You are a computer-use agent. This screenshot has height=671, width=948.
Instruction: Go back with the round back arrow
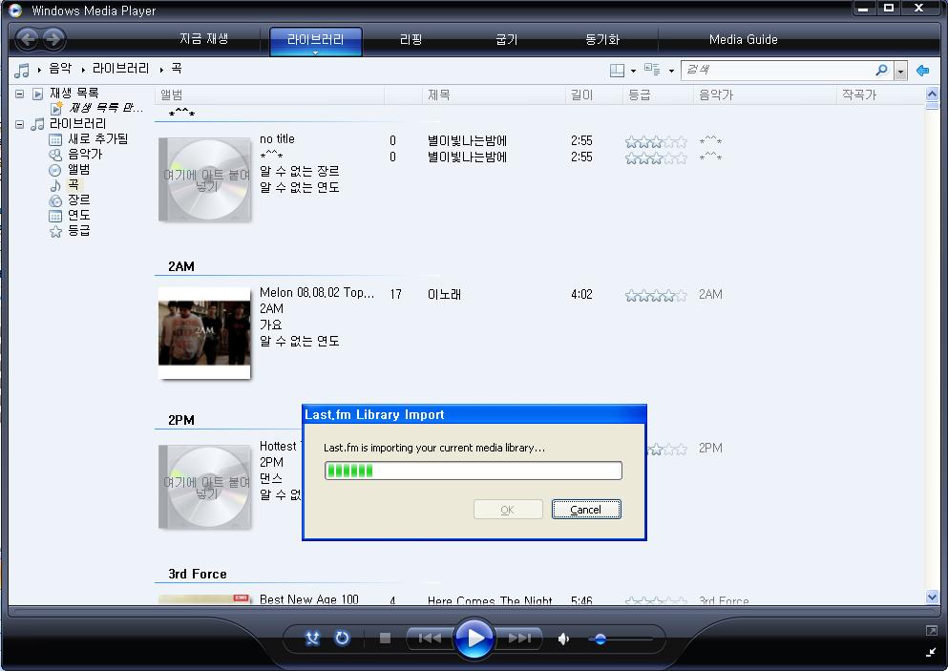pyautogui.click(x=27, y=39)
